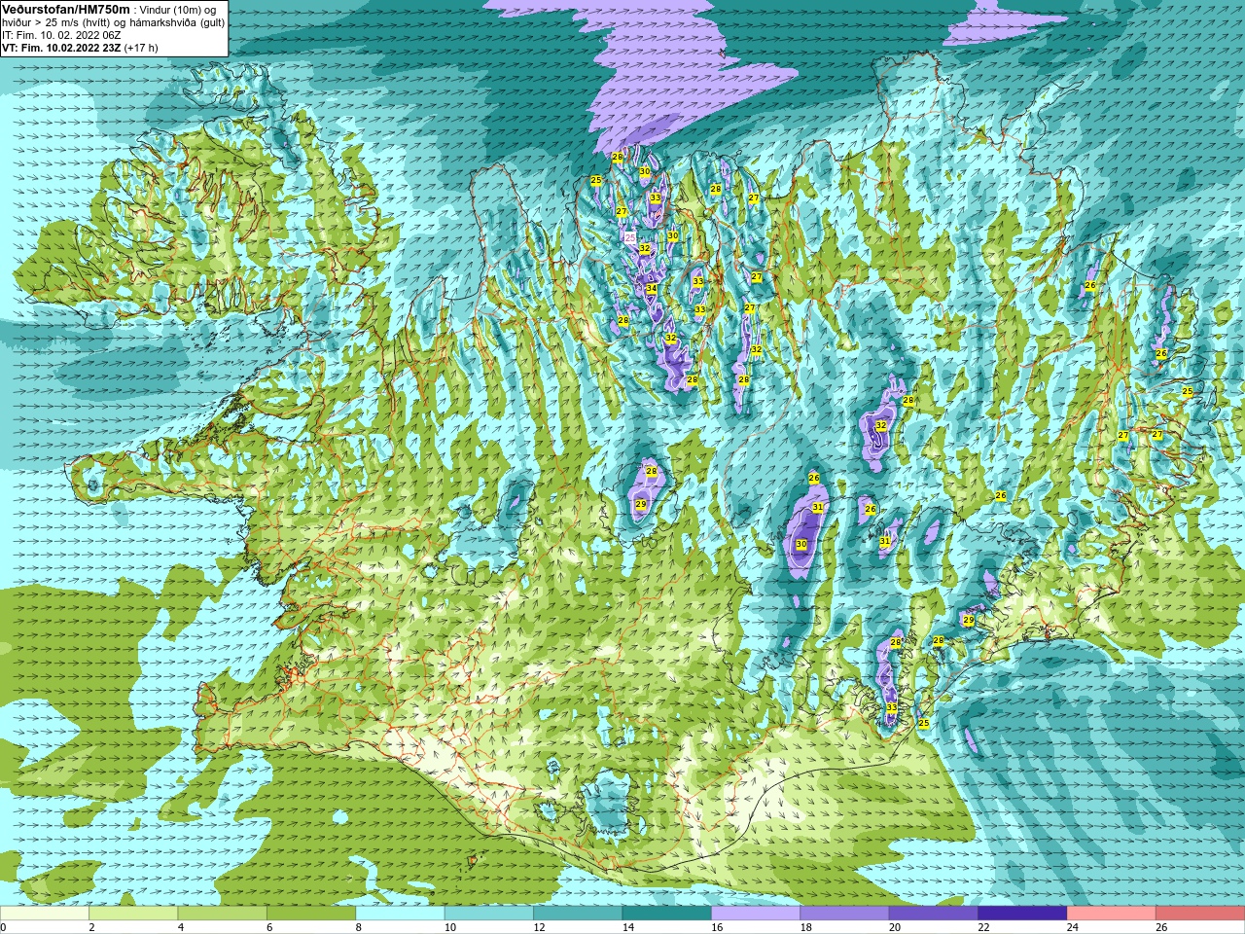Select the dark teal 14–16 legend swatch

pyautogui.click(x=666, y=915)
